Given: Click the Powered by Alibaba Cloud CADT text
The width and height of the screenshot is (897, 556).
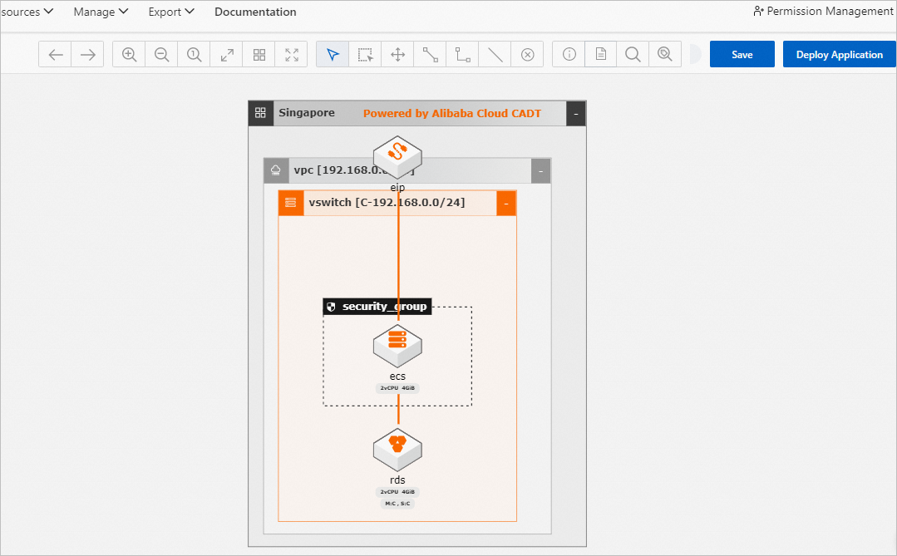Looking at the screenshot, I should 452,113.
